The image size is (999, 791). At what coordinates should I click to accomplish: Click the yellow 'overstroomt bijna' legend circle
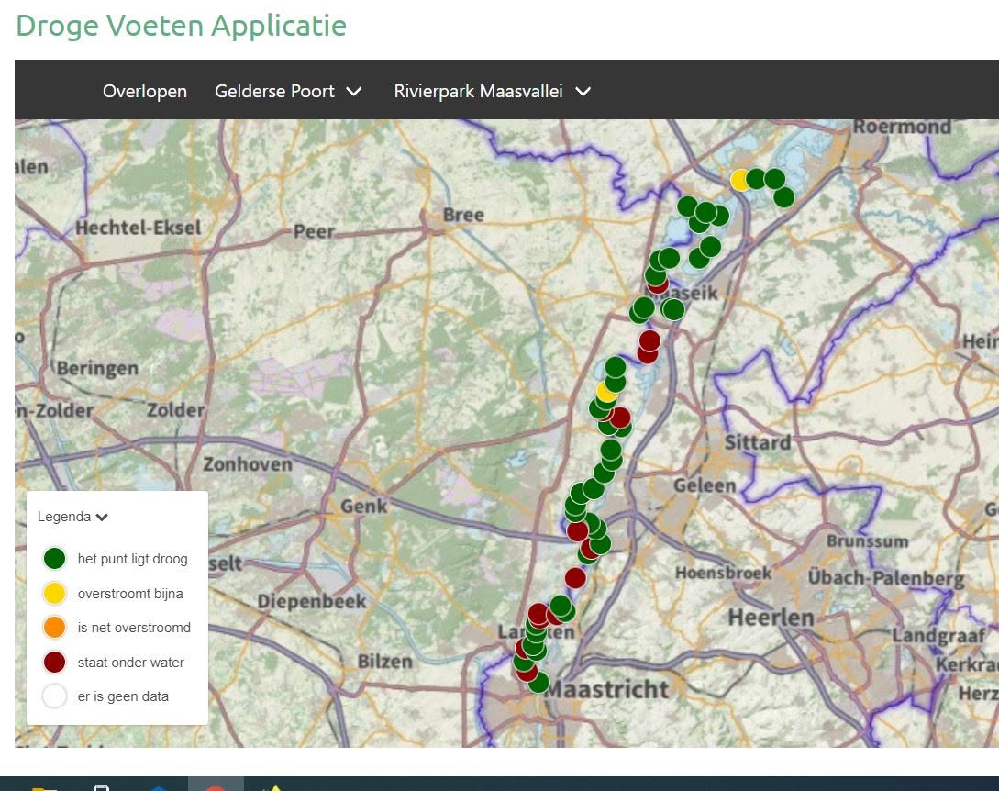click(x=55, y=593)
